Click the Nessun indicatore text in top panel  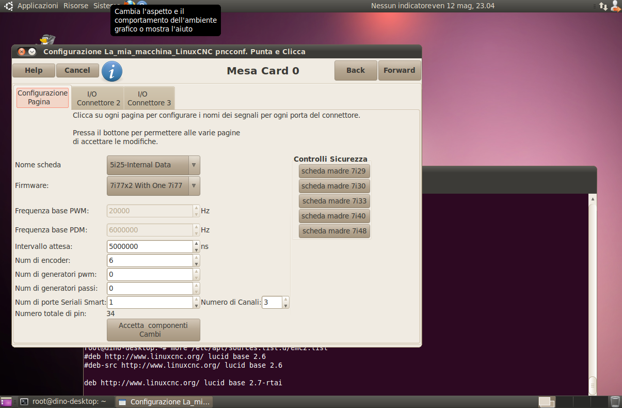pyautogui.click(x=401, y=6)
